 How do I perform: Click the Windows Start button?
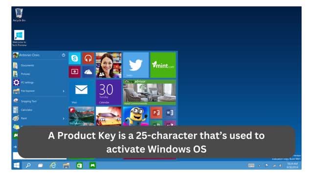point(17,165)
